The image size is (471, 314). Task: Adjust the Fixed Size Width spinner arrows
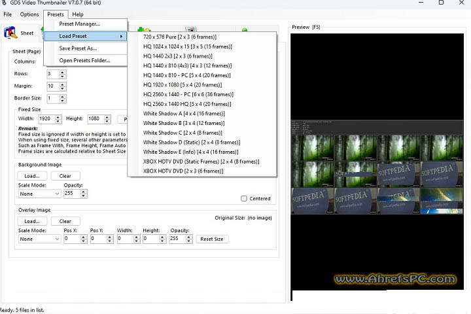click(58, 119)
